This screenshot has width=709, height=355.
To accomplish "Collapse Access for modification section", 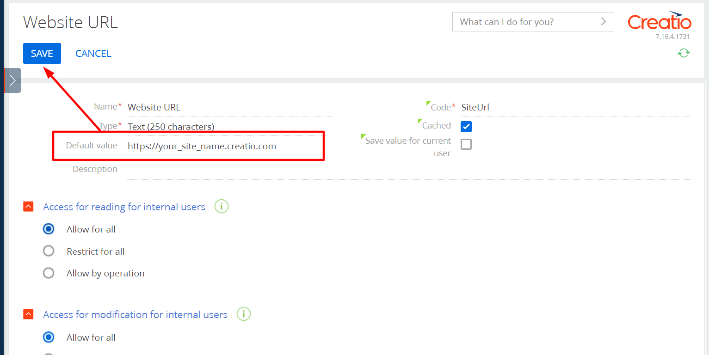I will click(x=28, y=314).
